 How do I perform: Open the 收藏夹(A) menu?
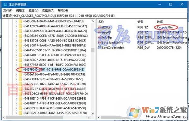(x=48, y=11)
